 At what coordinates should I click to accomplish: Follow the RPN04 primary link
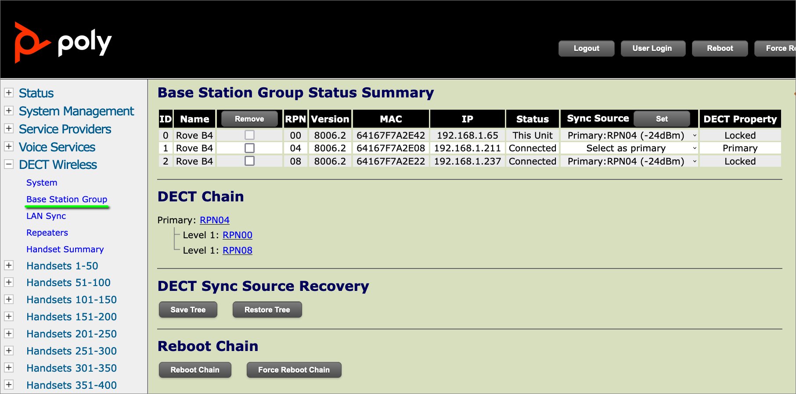pyautogui.click(x=214, y=220)
